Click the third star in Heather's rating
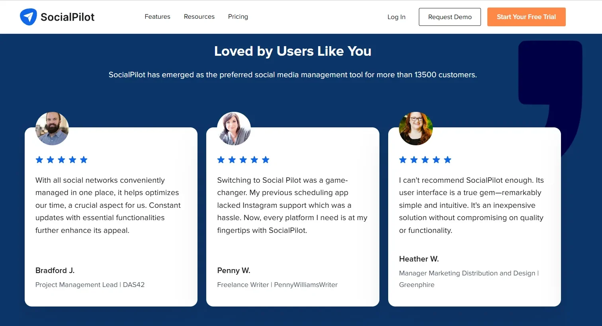This screenshot has height=326, width=602. click(x=425, y=160)
